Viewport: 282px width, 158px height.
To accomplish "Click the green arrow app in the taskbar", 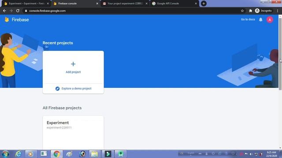I will point(108,154).
